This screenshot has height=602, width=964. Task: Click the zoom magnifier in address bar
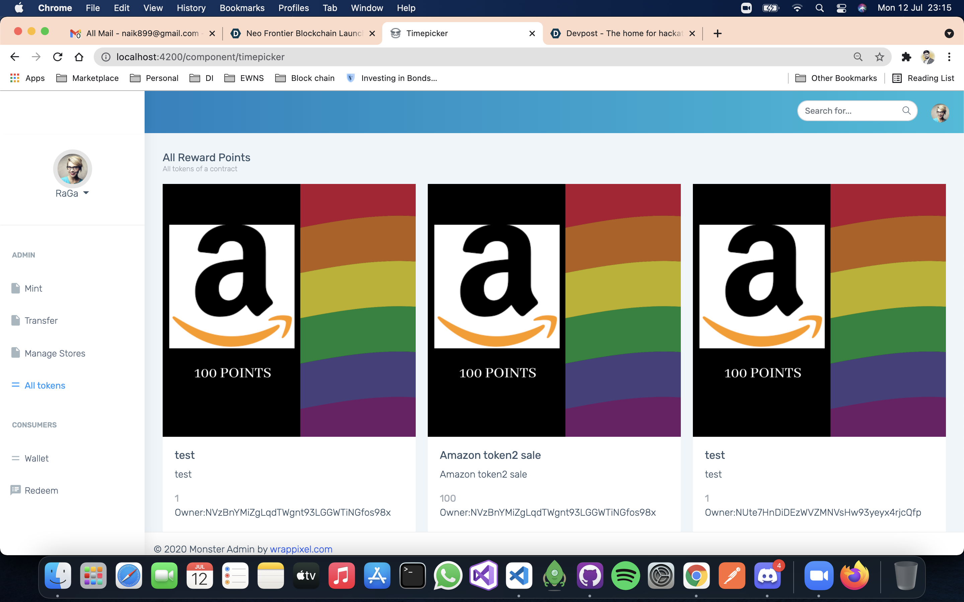[858, 57]
